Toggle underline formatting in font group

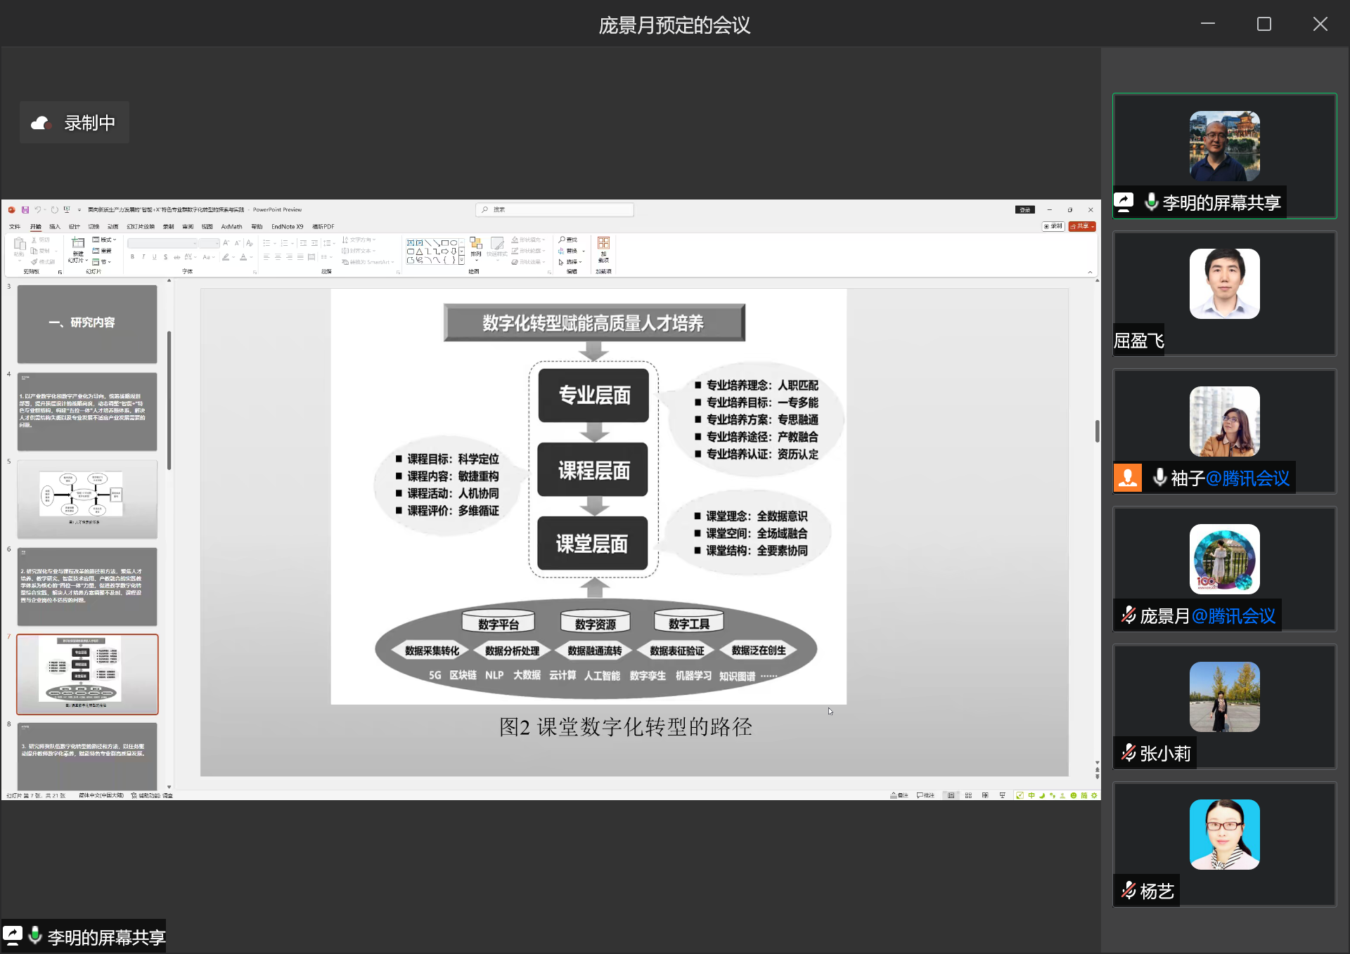coord(155,257)
